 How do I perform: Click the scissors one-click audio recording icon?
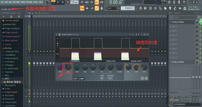pos(174,2)
